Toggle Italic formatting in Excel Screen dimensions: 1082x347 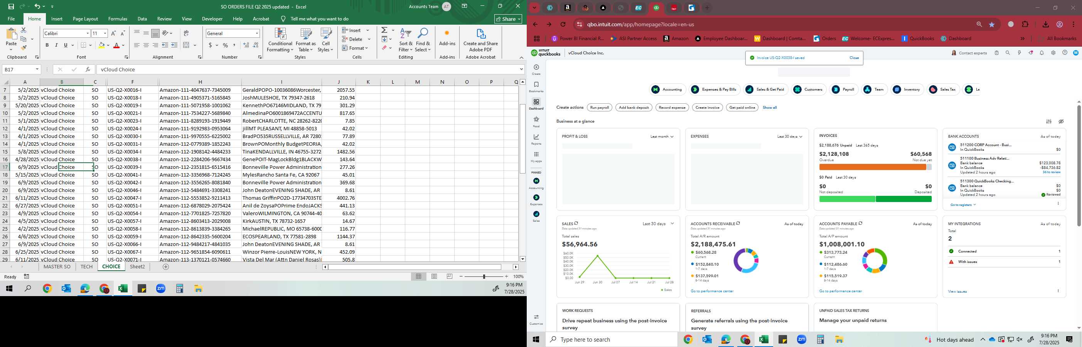56,45
